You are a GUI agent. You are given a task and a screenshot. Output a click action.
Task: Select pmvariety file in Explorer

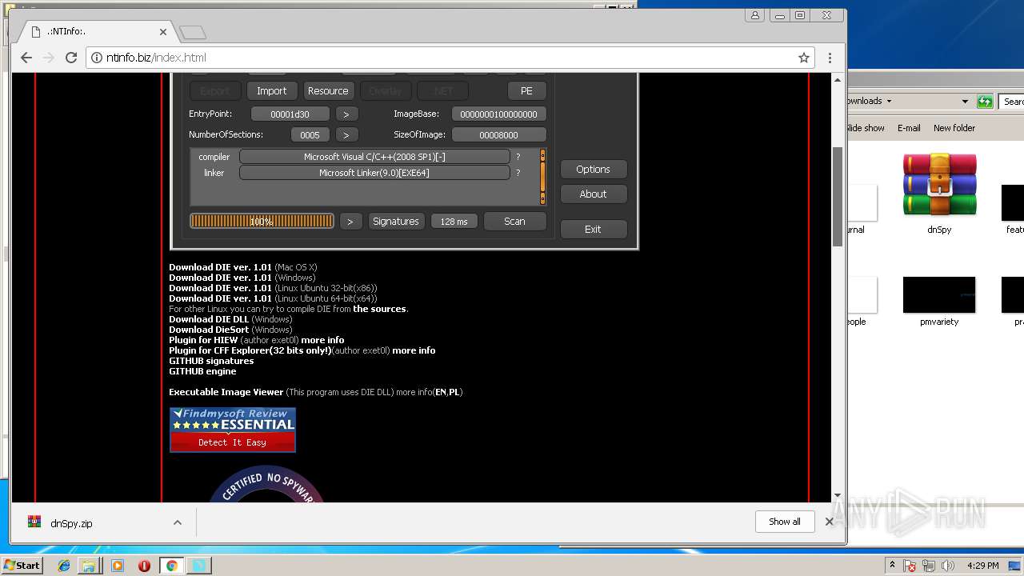coord(939,302)
